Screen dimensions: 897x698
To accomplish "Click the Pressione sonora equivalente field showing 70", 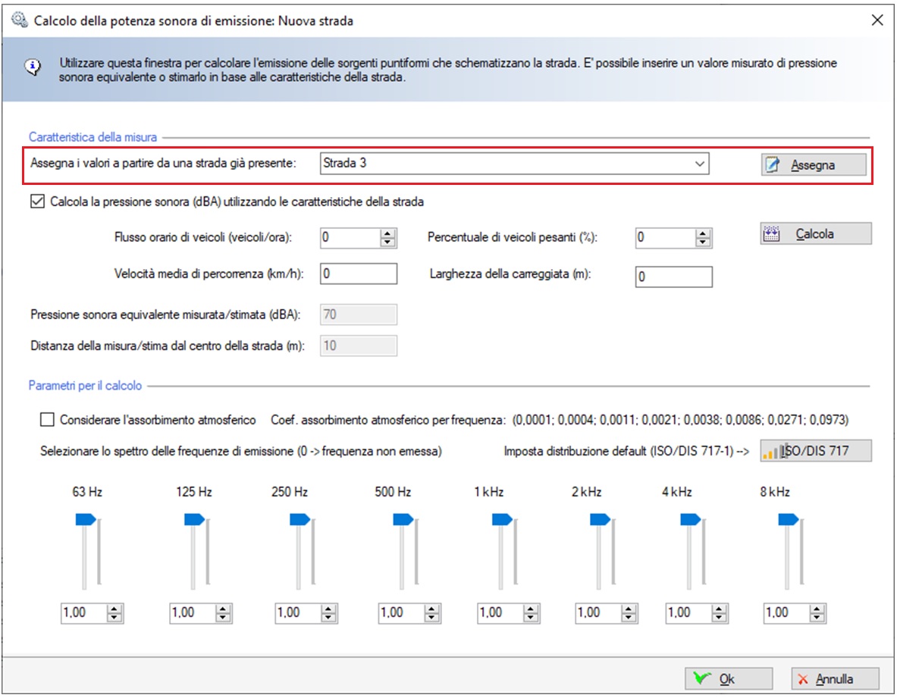I will (359, 315).
